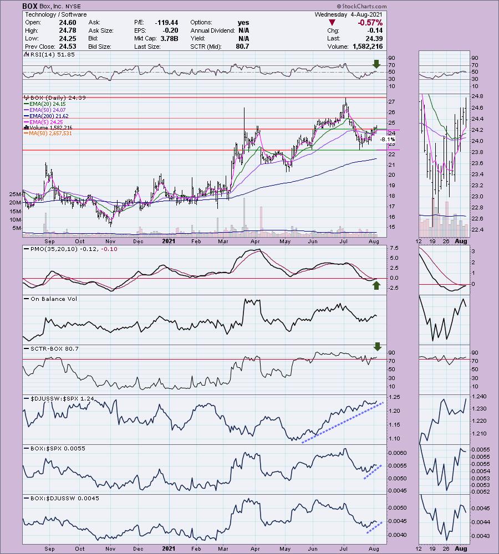499x554 pixels.
Task: Click the EMA(50) 24.07 legend entry
Action: [x=47, y=110]
